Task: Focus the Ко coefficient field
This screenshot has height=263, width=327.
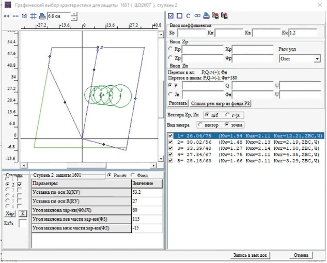Action: (x=192, y=33)
